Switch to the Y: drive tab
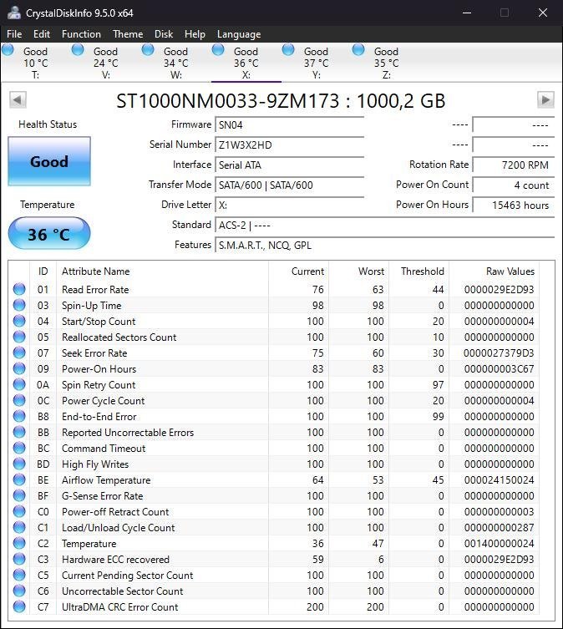563x629 pixels. coord(316,63)
